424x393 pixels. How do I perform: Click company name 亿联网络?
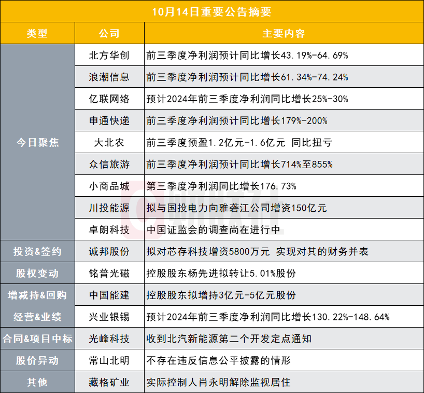point(109,99)
